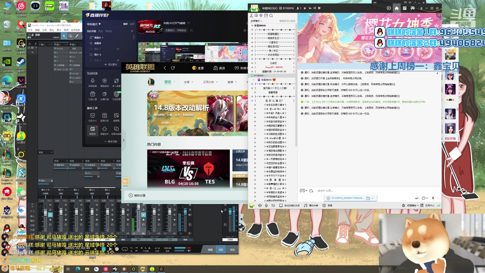The width and height of the screenshot is (485, 273).
Task: Open the 任务中心 basic tool
Action: [92, 117]
